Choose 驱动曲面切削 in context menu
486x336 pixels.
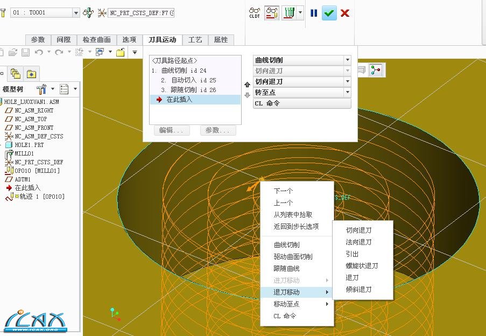[x=293, y=257]
